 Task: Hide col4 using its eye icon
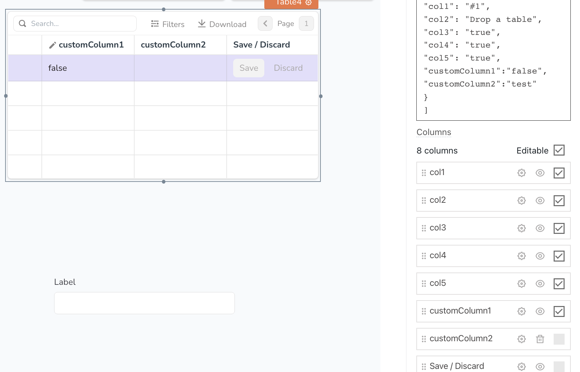540,256
